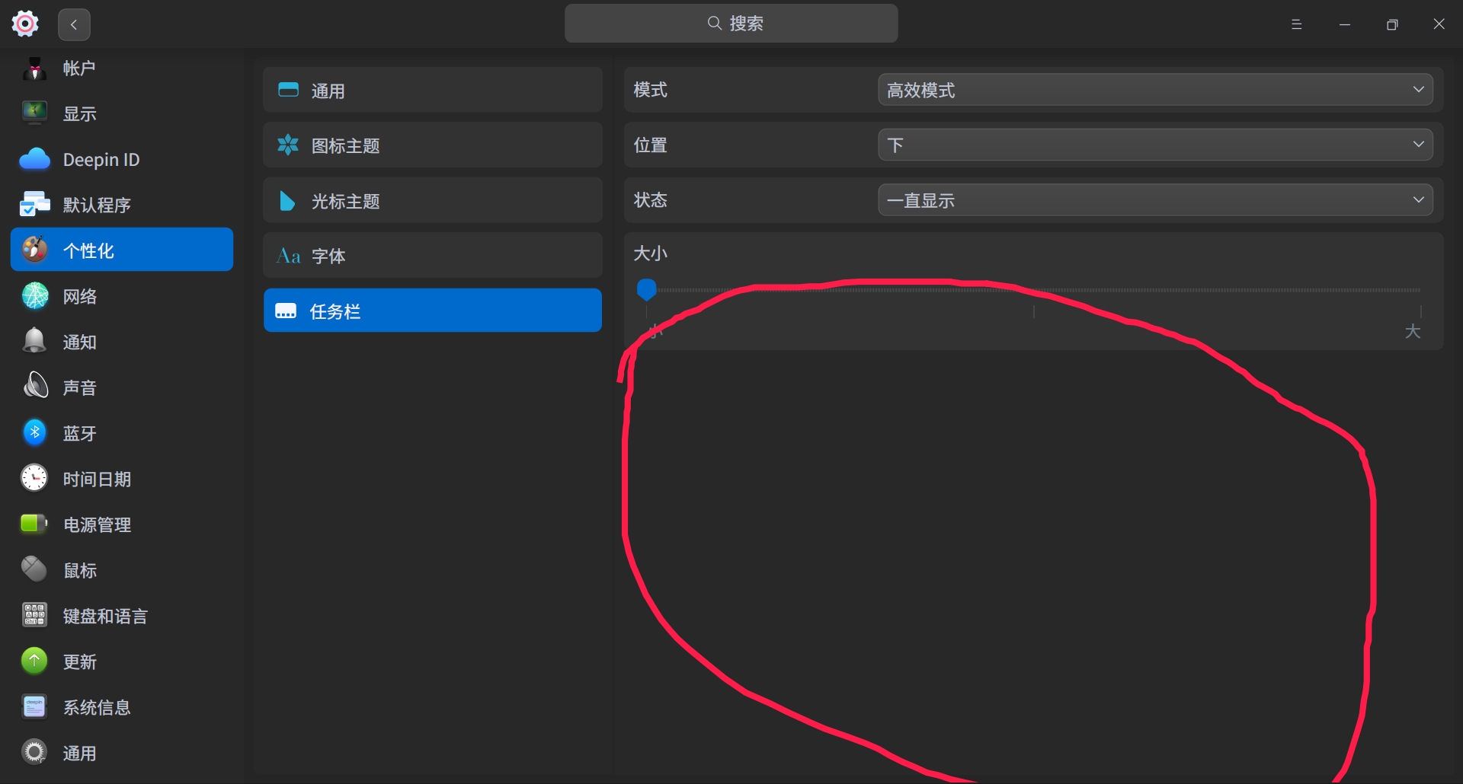Click the 搜索 search field
The width and height of the screenshot is (1463, 784).
[x=731, y=23]
